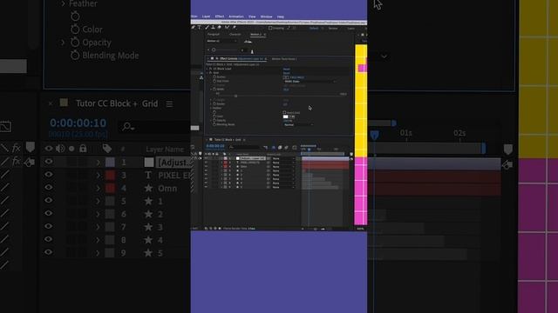Viewport: 558px width, 313px height.
Task: Select the Pen tool in center window toolbar
Action: 194,27
